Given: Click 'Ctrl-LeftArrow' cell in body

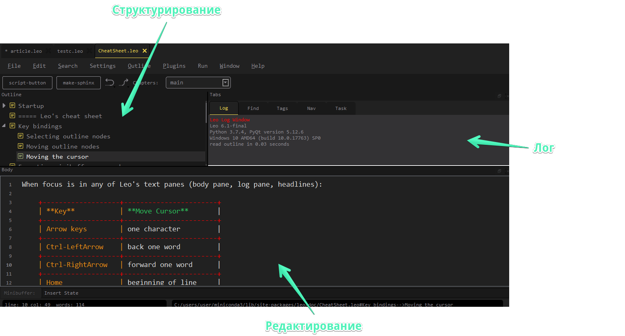Looking at the screenshot, I should pos(75,247).
